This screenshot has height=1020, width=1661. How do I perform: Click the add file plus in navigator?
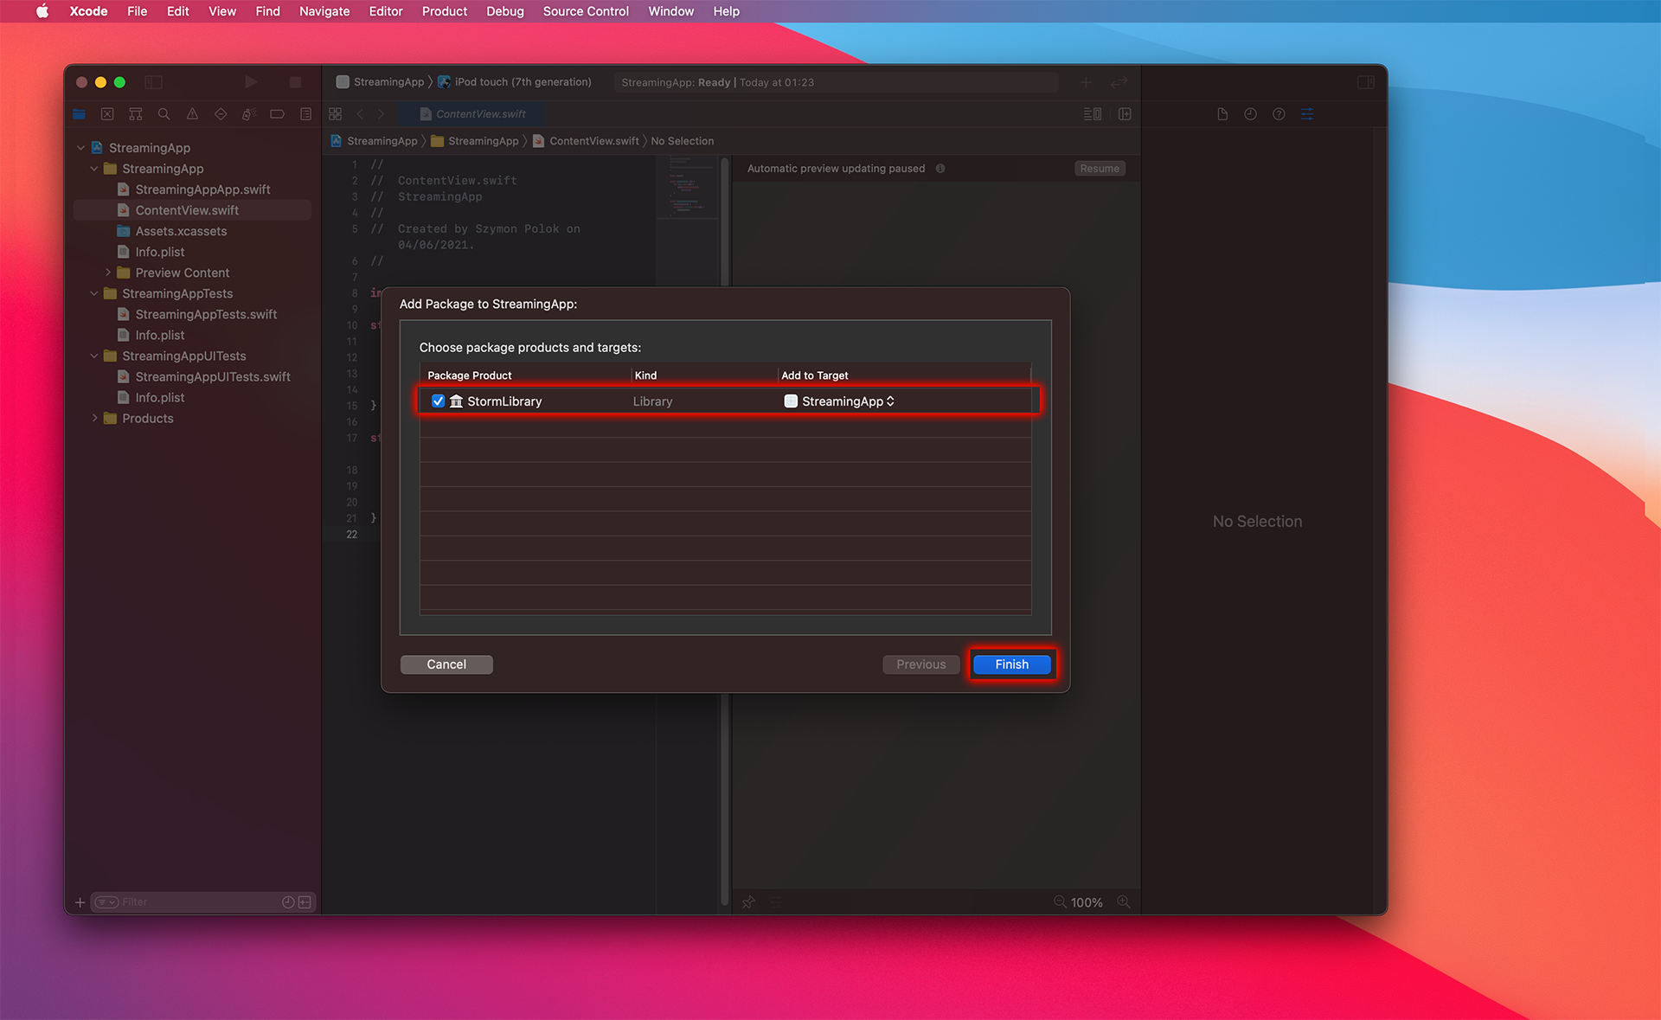pos(80,902)
